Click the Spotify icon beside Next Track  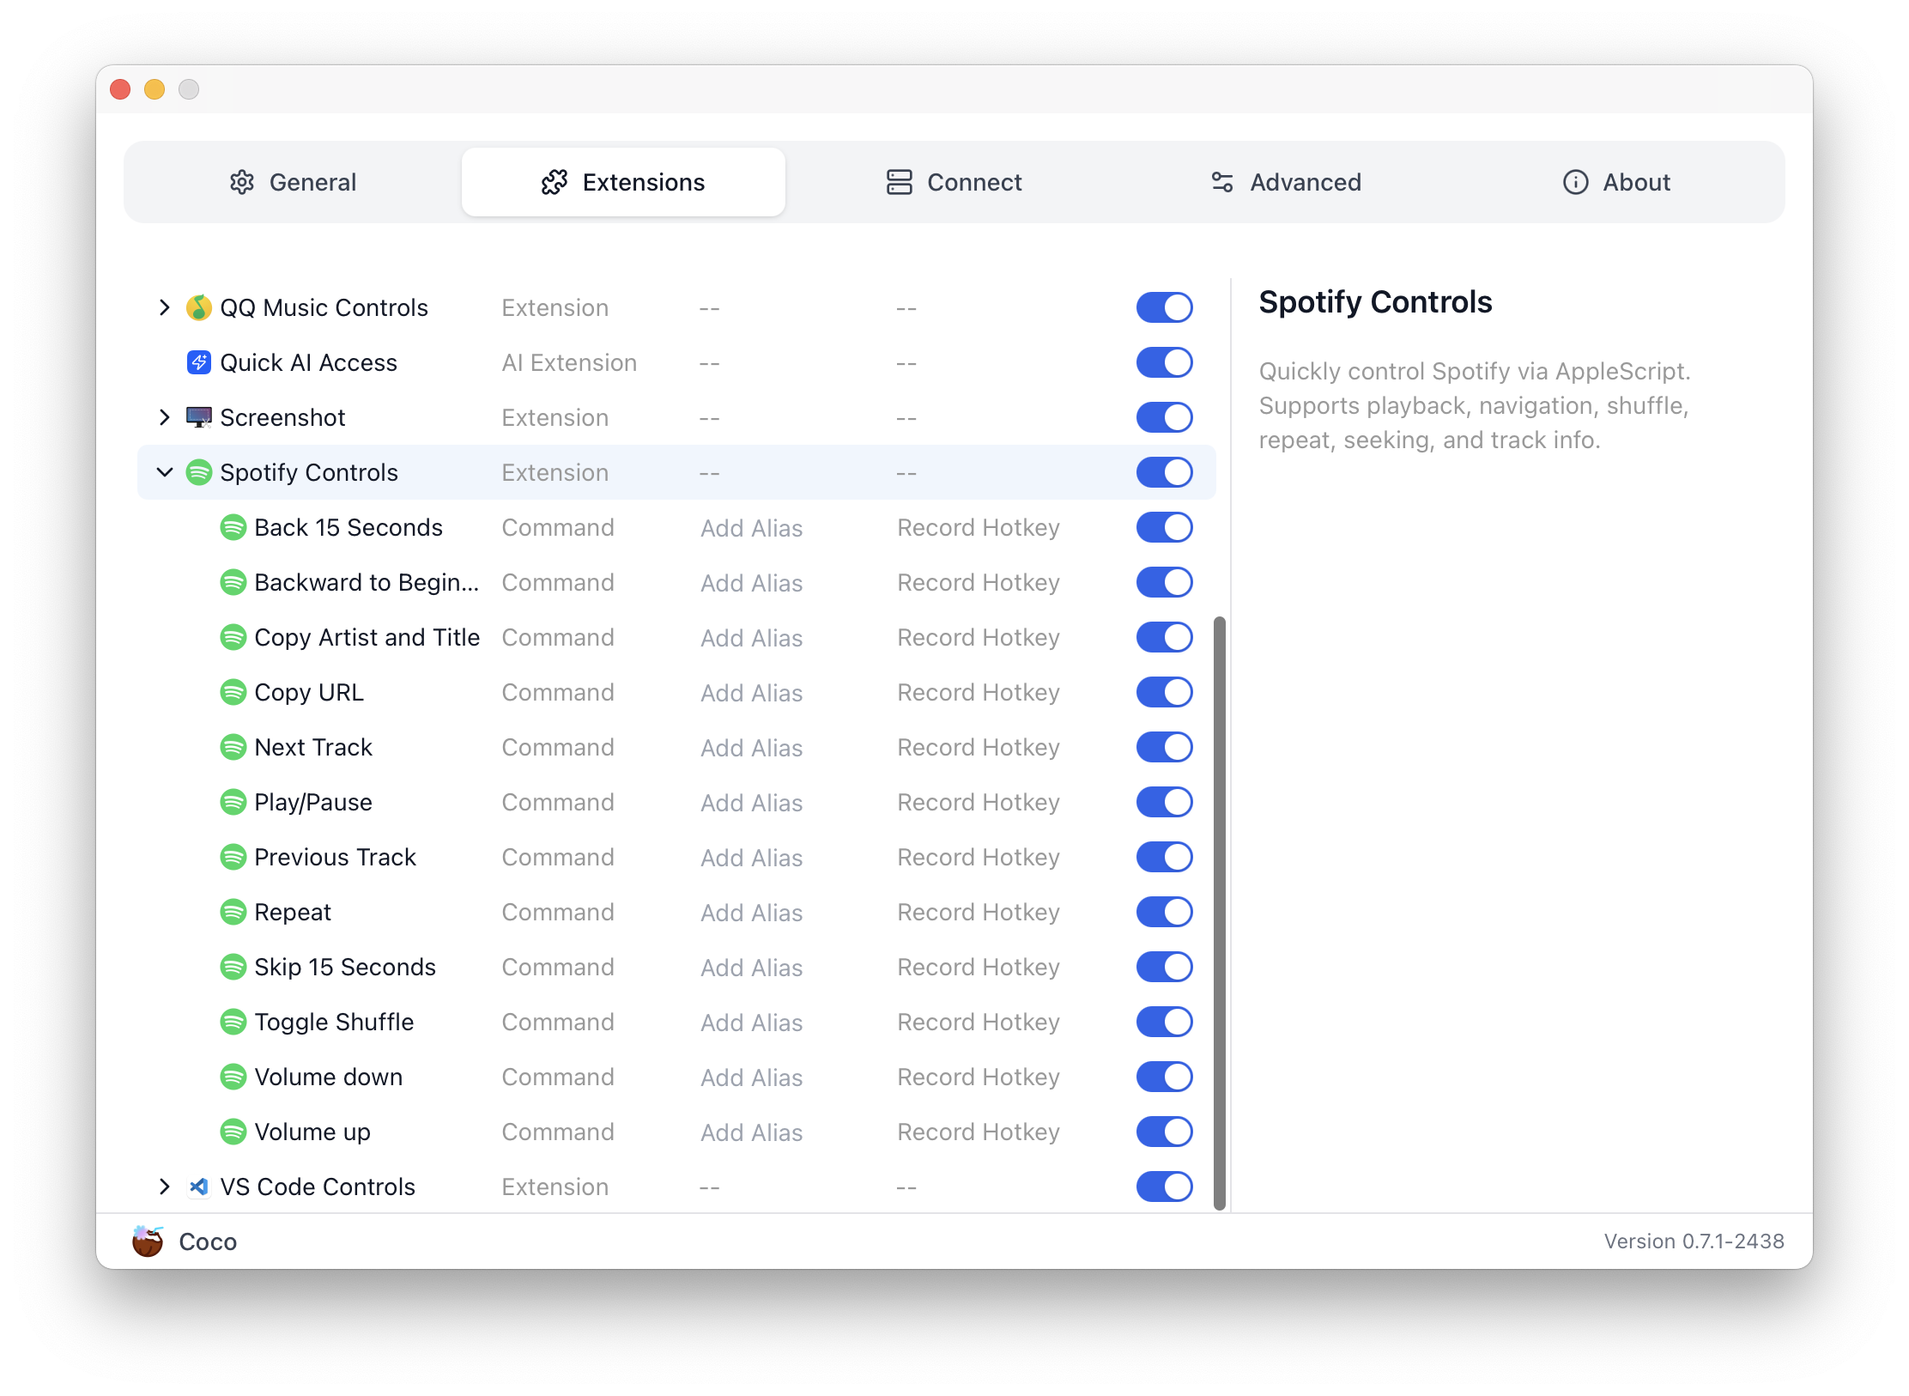point(233,747)
